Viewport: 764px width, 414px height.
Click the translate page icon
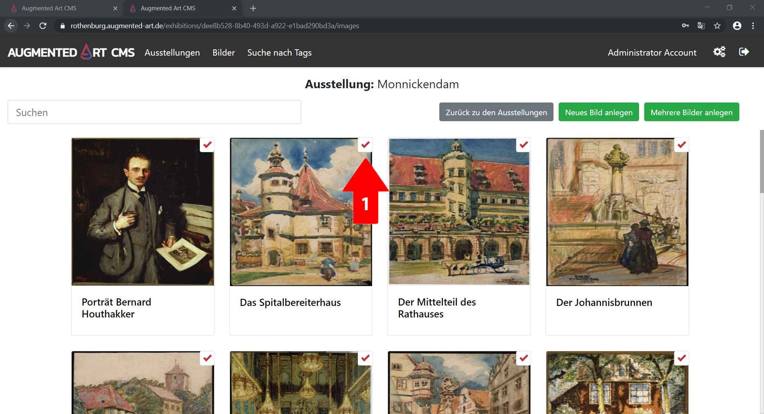pos(701,26)
